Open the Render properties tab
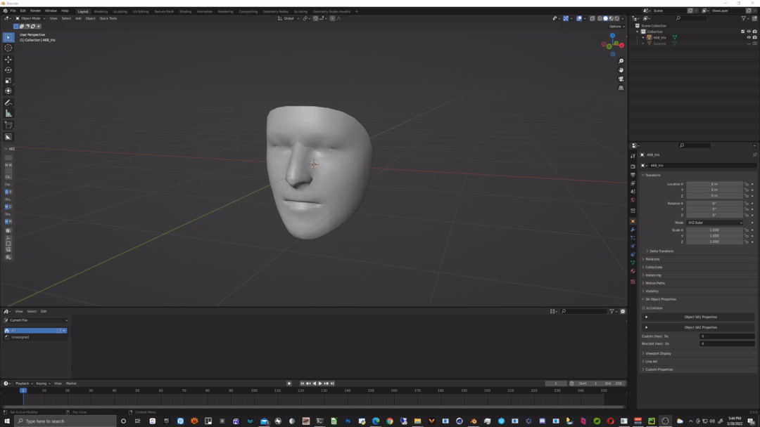The image size is (760, 427). point(633,166)
